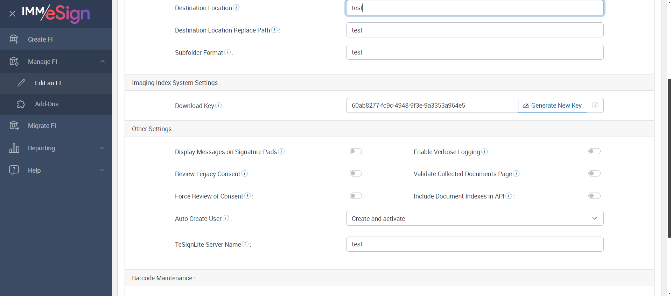The image size is (672, 296).
Task: Click info icon beside Generate New Key
Action: tap(595, 105)
